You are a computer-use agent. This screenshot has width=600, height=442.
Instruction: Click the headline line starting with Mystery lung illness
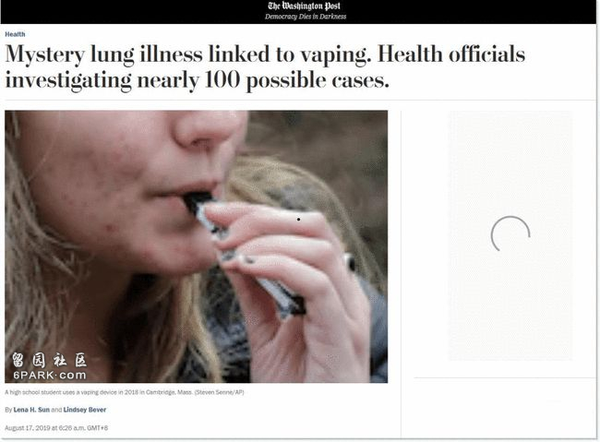[x=265, y=54]
